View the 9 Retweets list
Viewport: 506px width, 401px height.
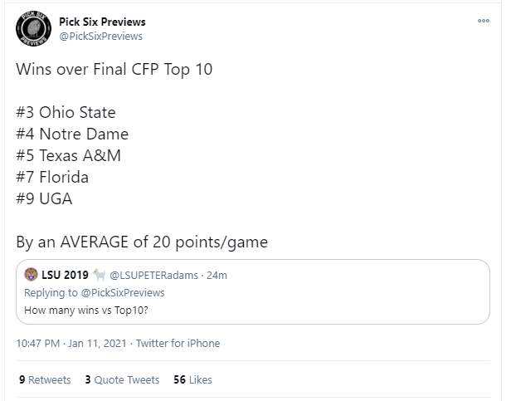[45, 379]
